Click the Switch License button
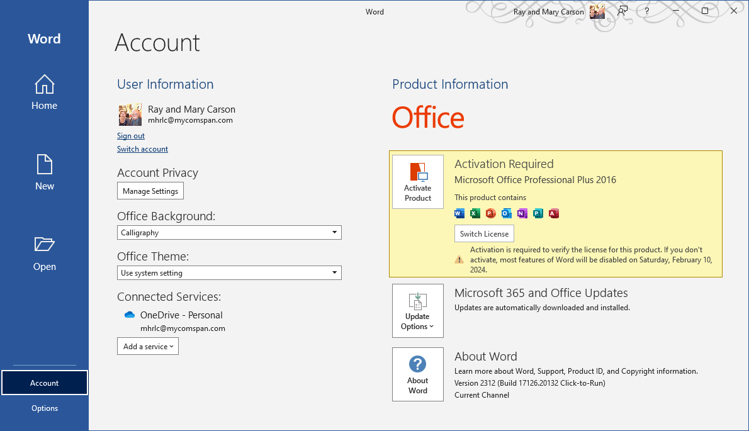The image size is (749, 431). point(485,234)
